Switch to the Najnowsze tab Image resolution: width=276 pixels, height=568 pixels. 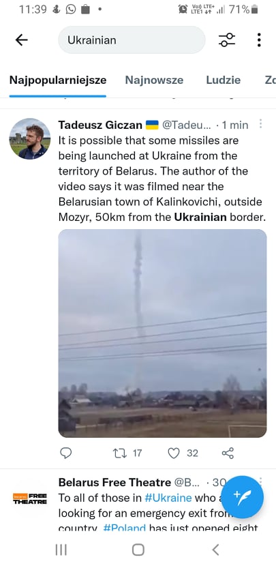point(154,80)
